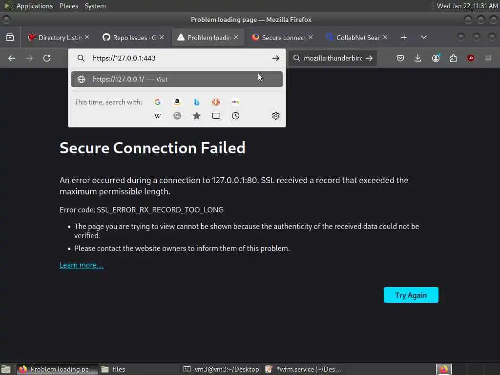Open the Applications menu in the top panel
The image size is (500, 375).
[34, 6]
